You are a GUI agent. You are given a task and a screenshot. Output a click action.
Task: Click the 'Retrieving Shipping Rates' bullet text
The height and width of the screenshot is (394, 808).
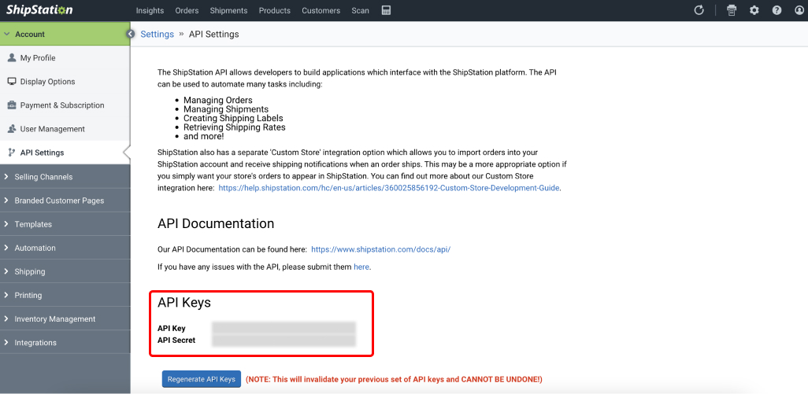click(x=235, y=127)
